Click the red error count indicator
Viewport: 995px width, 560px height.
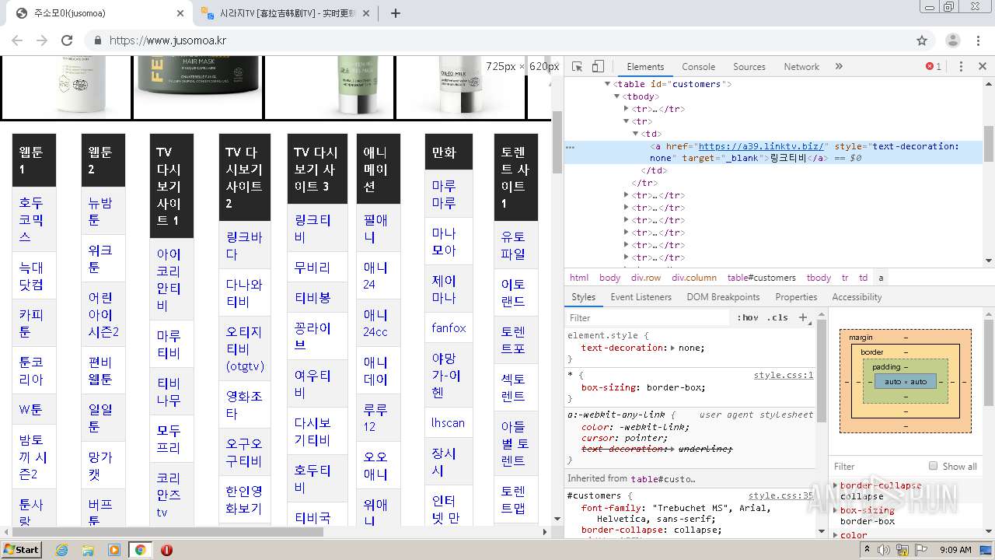(934, 67)
